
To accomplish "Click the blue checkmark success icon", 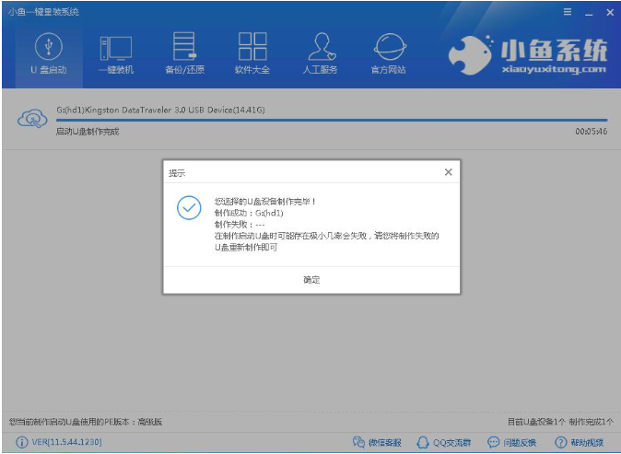I will pos(189,208).
